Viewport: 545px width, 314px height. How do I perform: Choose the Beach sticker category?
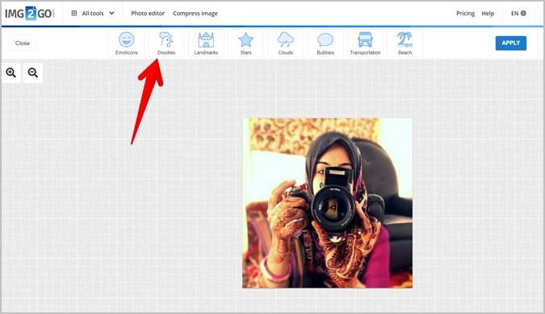(405, 43)
